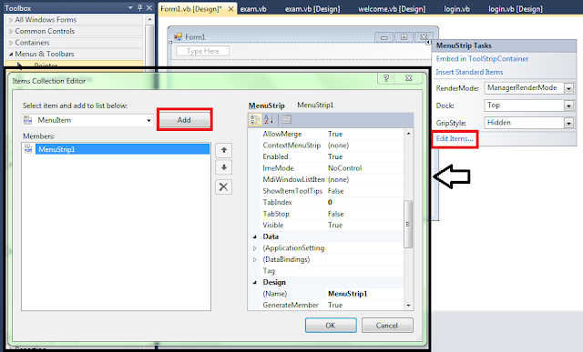Expand the (DataBindings) property
This screenshot has height=352, width=583.
click(x=255, y=259)
